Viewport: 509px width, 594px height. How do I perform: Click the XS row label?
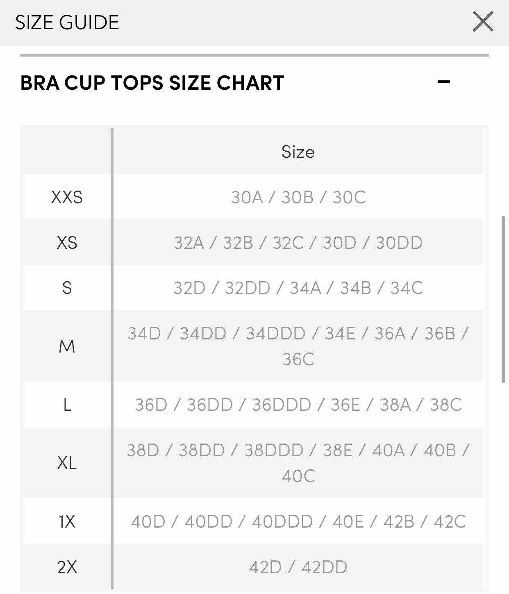click(x=67, y=243)
